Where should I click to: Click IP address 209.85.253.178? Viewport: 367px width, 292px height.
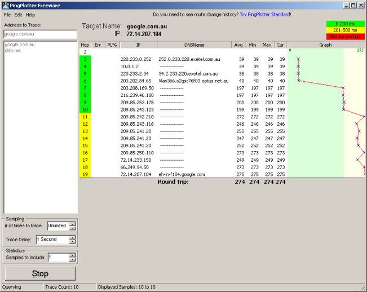click(x=137, y=103)
